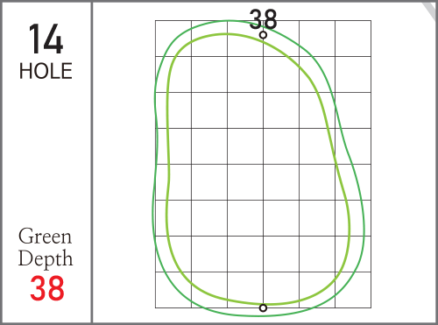The height and width of the screenshot is (325, 438).
Task: Click the HOLE text label
Action: (x=46, y=71)
